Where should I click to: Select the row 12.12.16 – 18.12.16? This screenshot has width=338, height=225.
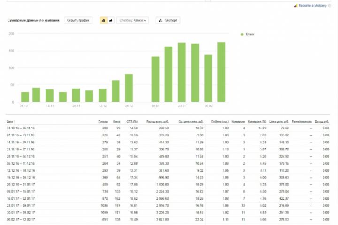168,170
